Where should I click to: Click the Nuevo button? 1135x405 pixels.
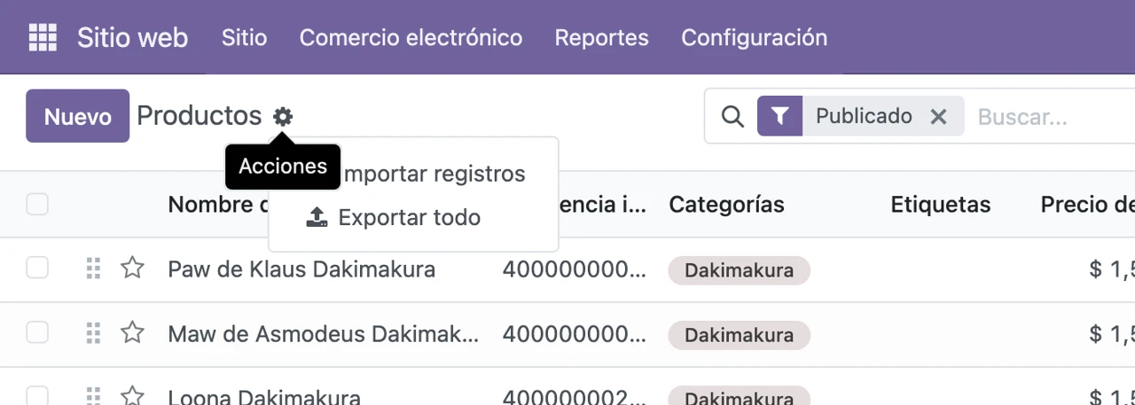coord(78,116)
